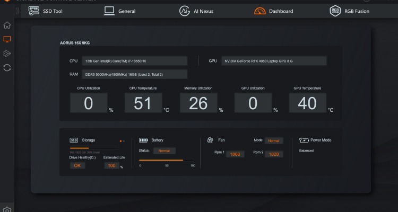
Task: Click the Rpm 2 value 1828
Action: click(274, 154)
